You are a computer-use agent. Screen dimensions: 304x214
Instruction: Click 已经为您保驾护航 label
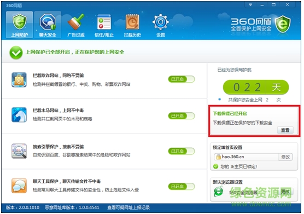coord(235,70)
